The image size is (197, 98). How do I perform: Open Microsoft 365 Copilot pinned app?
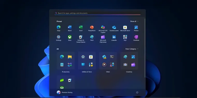click(x=103, y=29)
